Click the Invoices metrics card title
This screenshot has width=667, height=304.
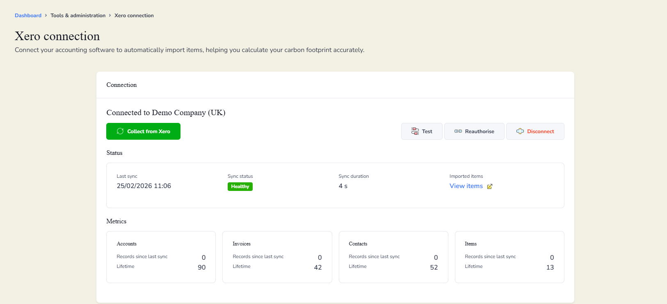point(242,244)
